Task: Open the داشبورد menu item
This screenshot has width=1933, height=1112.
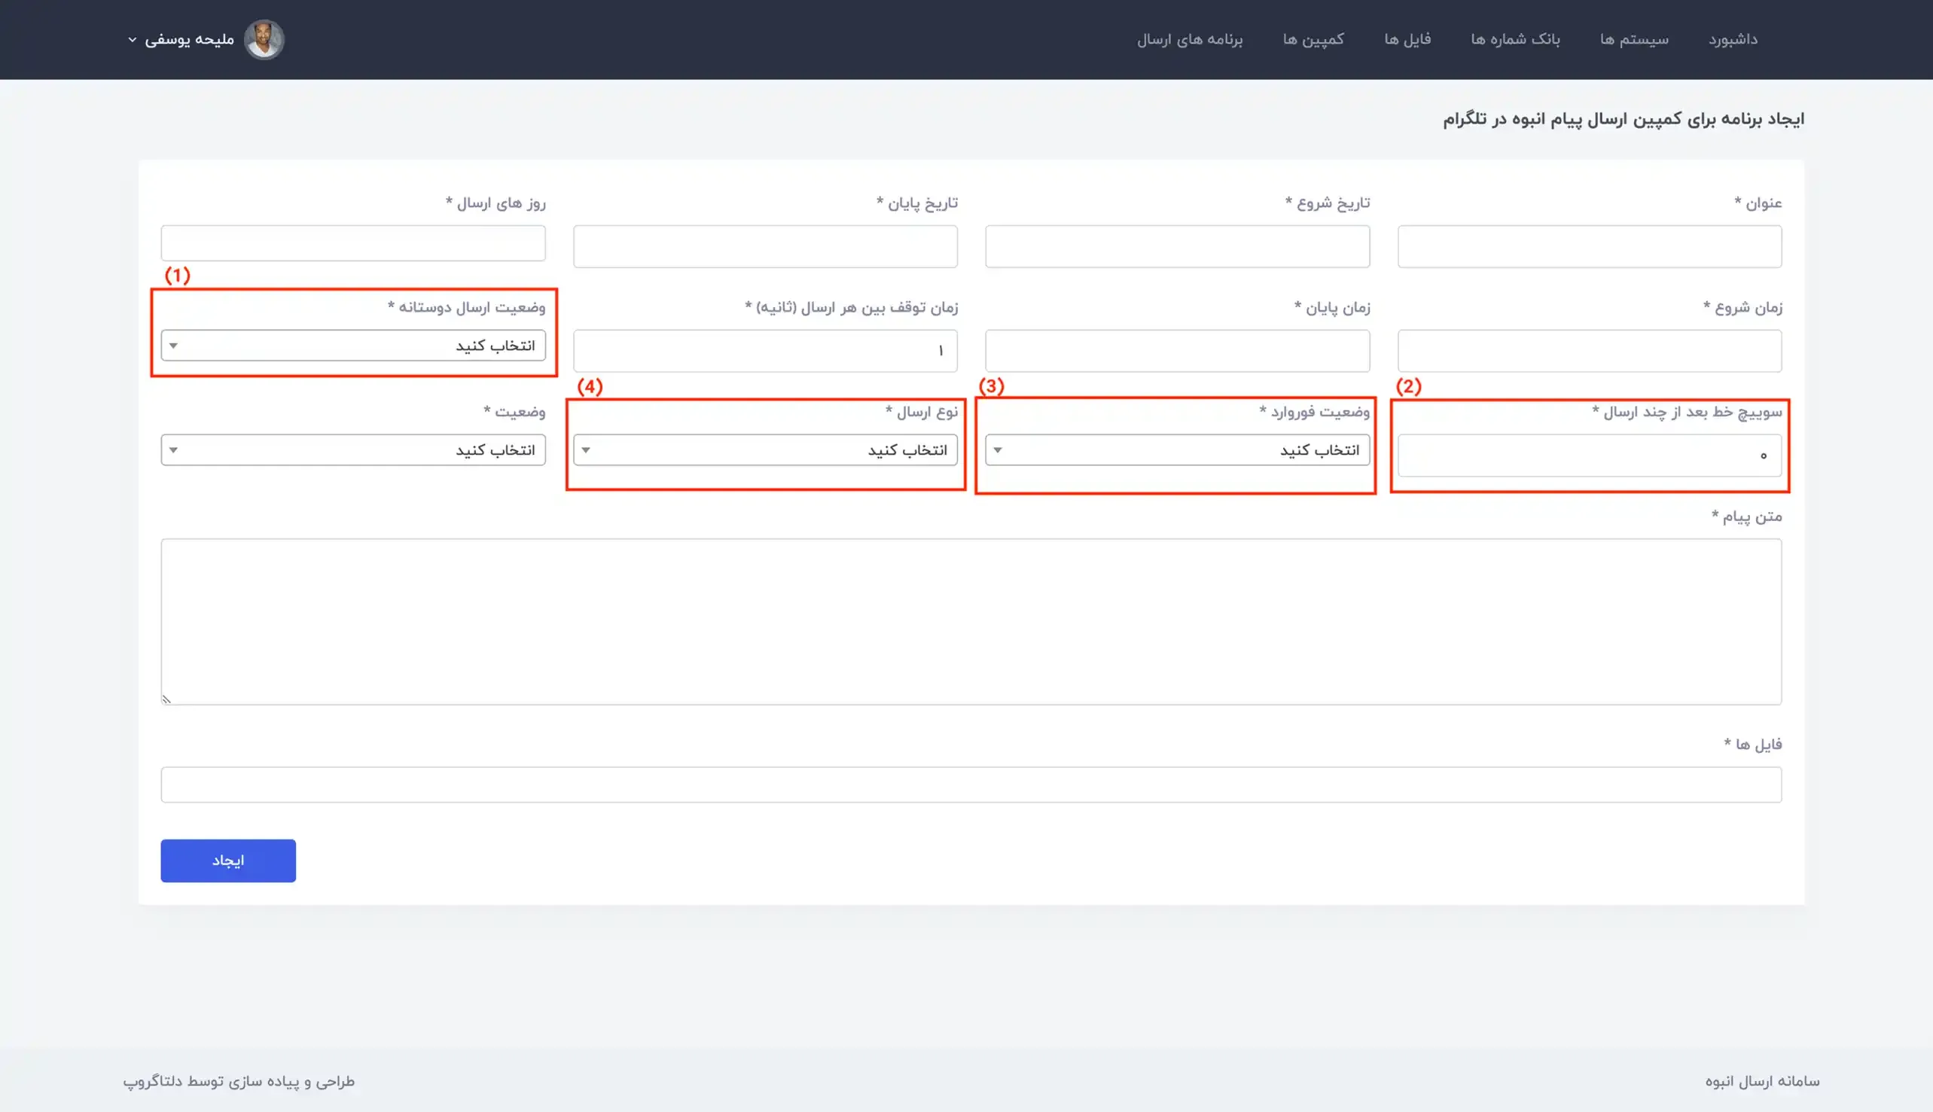Action: (1732, 40)
